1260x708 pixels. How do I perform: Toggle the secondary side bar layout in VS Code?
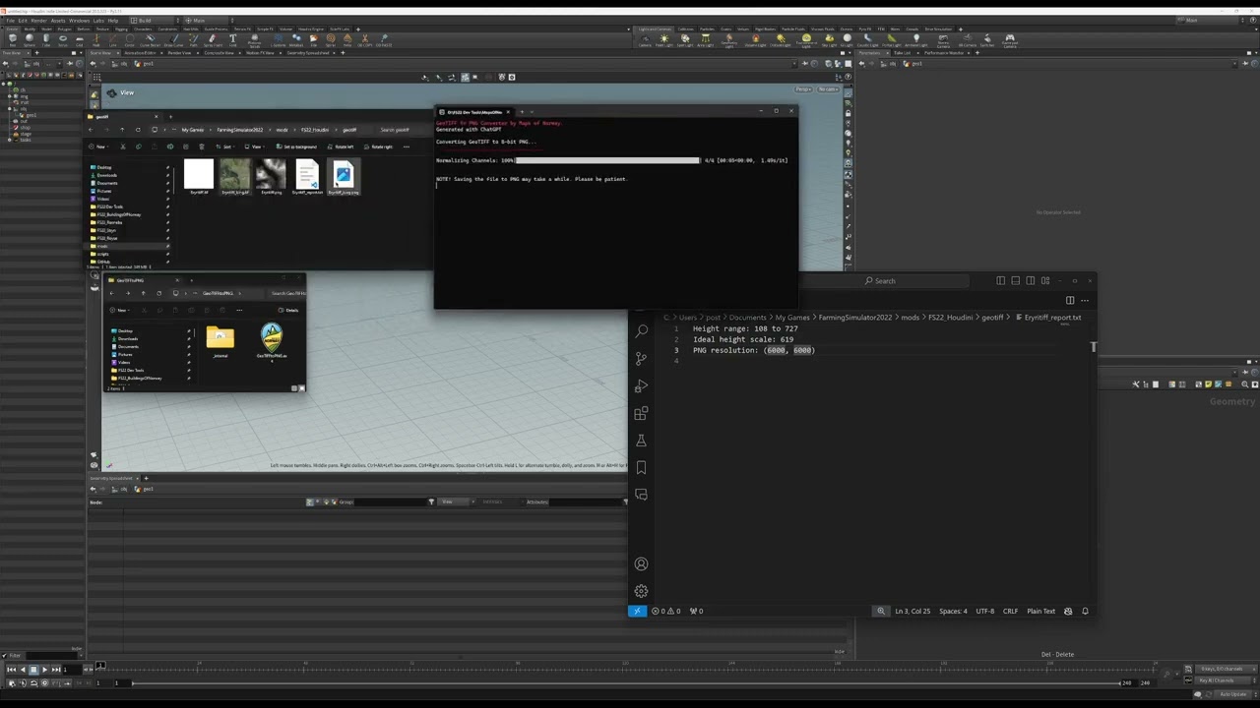coord(1031,281)
